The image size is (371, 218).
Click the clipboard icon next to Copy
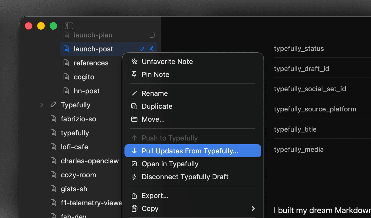(x=134, y=209)
